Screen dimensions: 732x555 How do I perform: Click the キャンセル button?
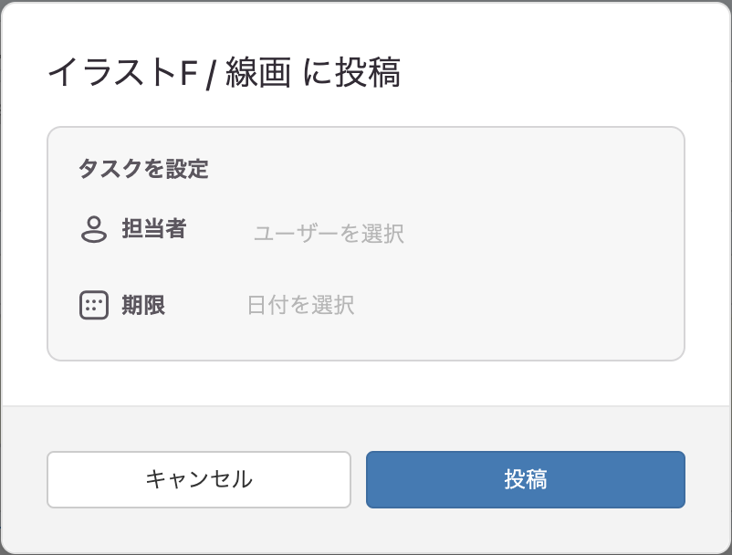point(199,479)
